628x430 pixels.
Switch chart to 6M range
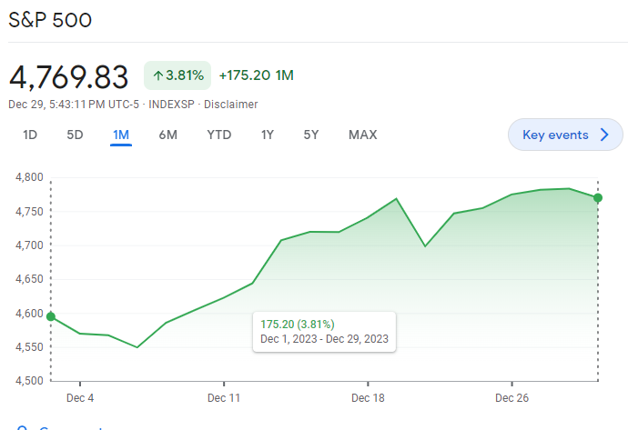(167, 135)
